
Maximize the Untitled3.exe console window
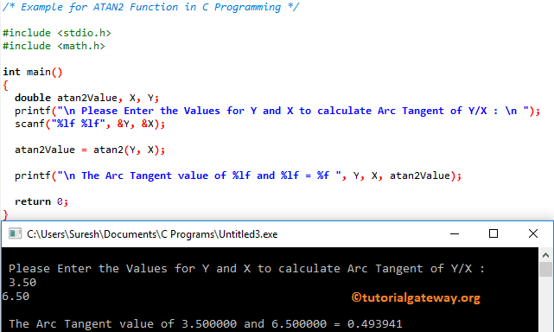(494, 233)
